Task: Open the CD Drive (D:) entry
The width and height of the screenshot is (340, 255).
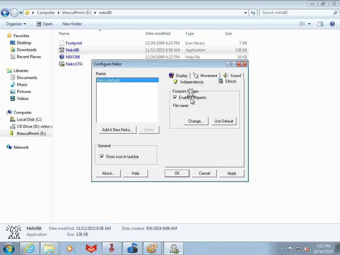Action: tap(31, 127)
